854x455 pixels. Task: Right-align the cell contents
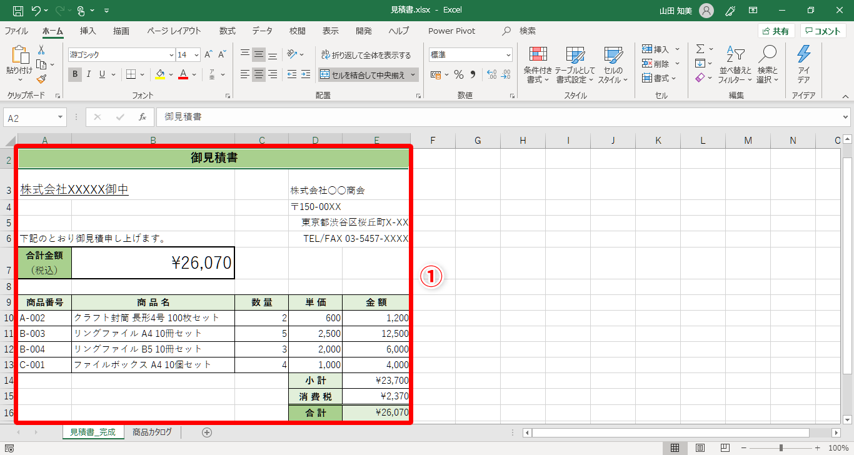(273, 74)
